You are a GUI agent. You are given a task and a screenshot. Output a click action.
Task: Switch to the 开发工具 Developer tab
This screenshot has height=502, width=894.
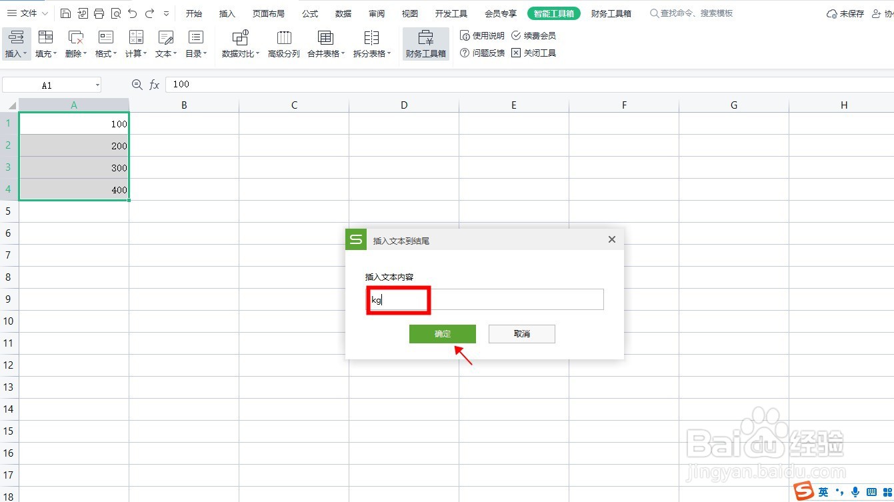(x=451, y=13)
